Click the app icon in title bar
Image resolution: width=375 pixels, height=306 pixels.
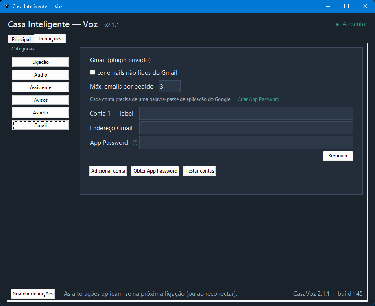(x=7, y=7)
